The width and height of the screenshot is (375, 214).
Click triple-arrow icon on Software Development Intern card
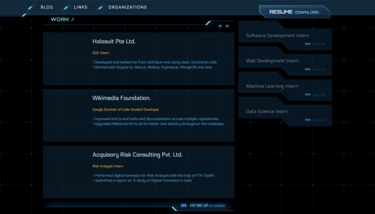point(308,44)
